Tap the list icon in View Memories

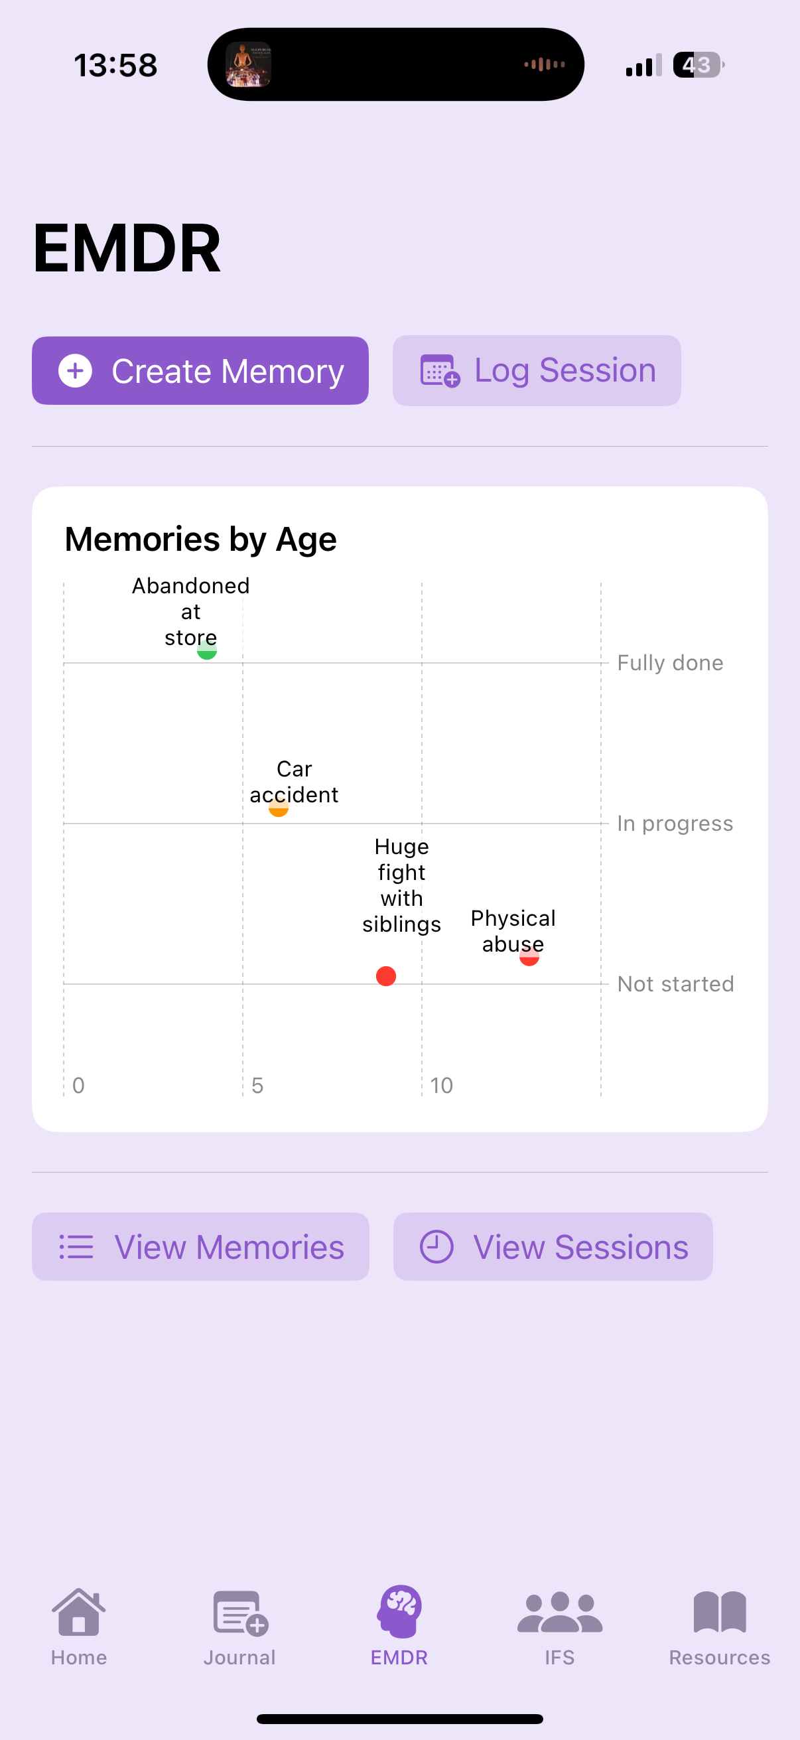coord(76,1247)
